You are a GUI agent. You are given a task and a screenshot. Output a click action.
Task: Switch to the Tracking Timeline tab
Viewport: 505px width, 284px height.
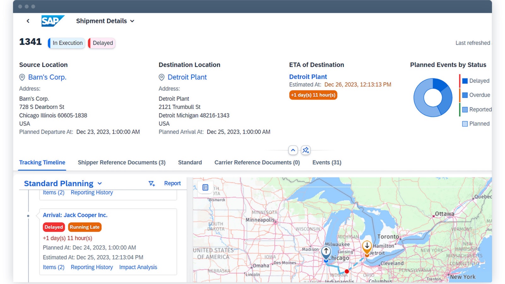pos(42,163)
